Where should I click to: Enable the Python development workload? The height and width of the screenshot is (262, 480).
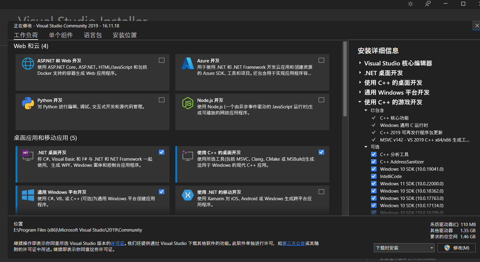[x=162, y=100]
